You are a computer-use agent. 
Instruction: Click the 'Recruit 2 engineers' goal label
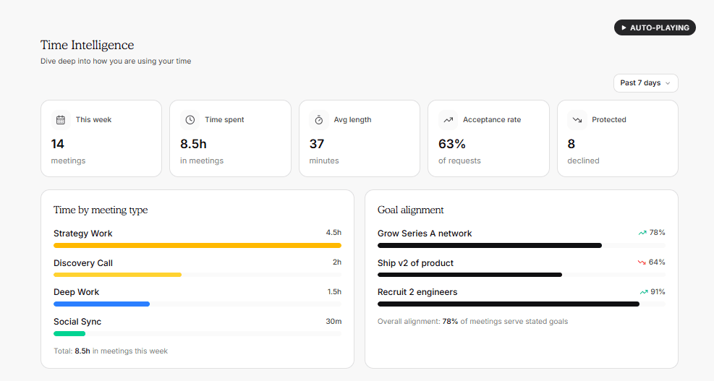pos(417,292)
